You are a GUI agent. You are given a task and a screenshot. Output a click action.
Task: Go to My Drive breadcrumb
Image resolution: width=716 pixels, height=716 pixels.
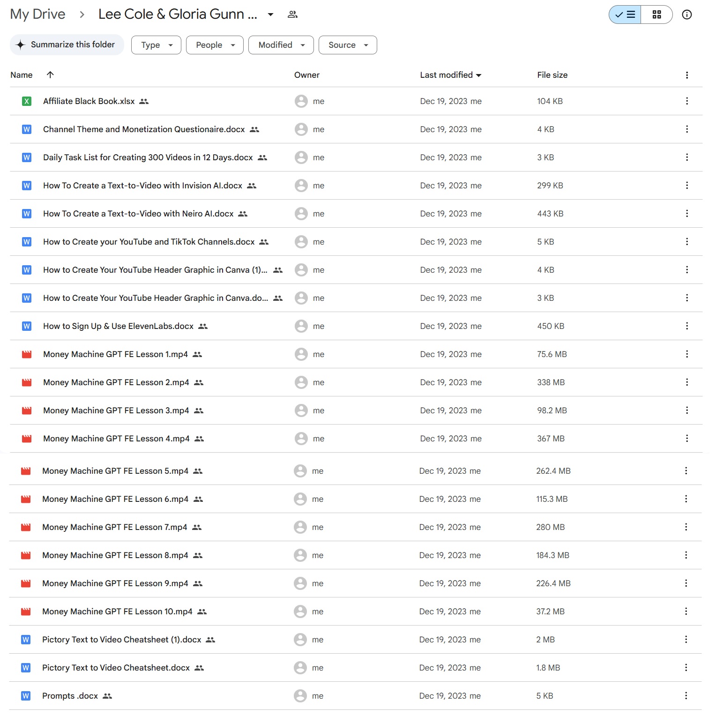(37, 14)
